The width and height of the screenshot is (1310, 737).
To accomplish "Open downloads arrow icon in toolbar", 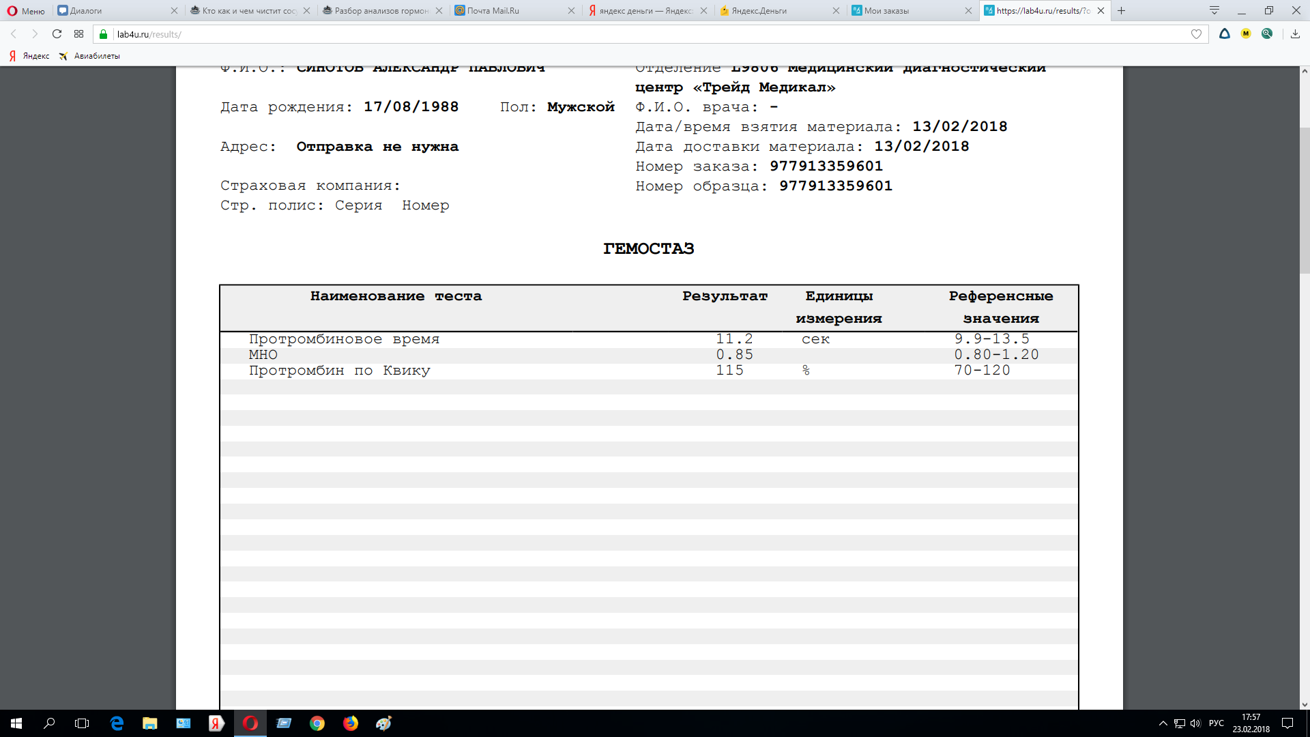I will (1295, 34).
